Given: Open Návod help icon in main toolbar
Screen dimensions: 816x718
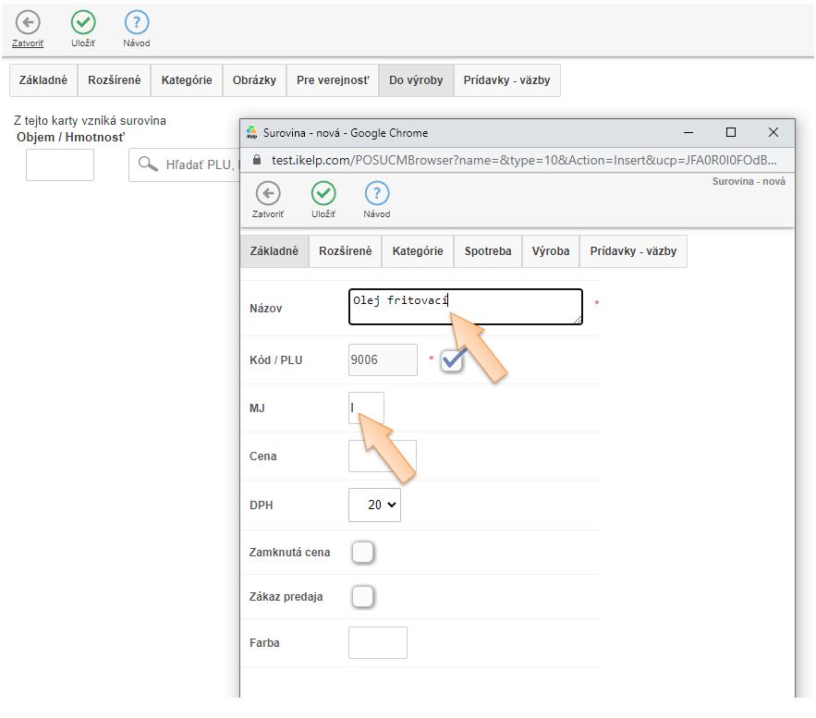Looking at the screenshot, I should (x=137, y=23).
